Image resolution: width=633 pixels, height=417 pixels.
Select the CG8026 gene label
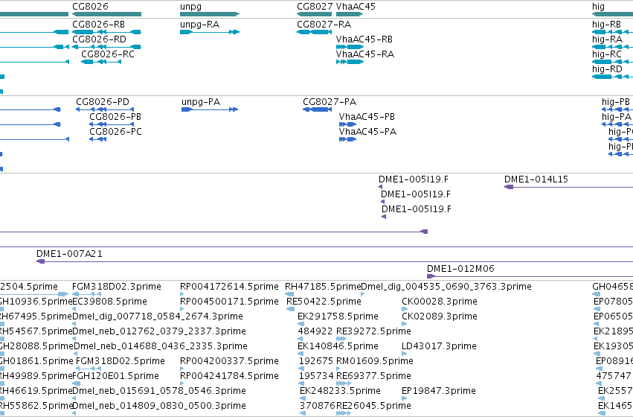(x=90, y=7)
